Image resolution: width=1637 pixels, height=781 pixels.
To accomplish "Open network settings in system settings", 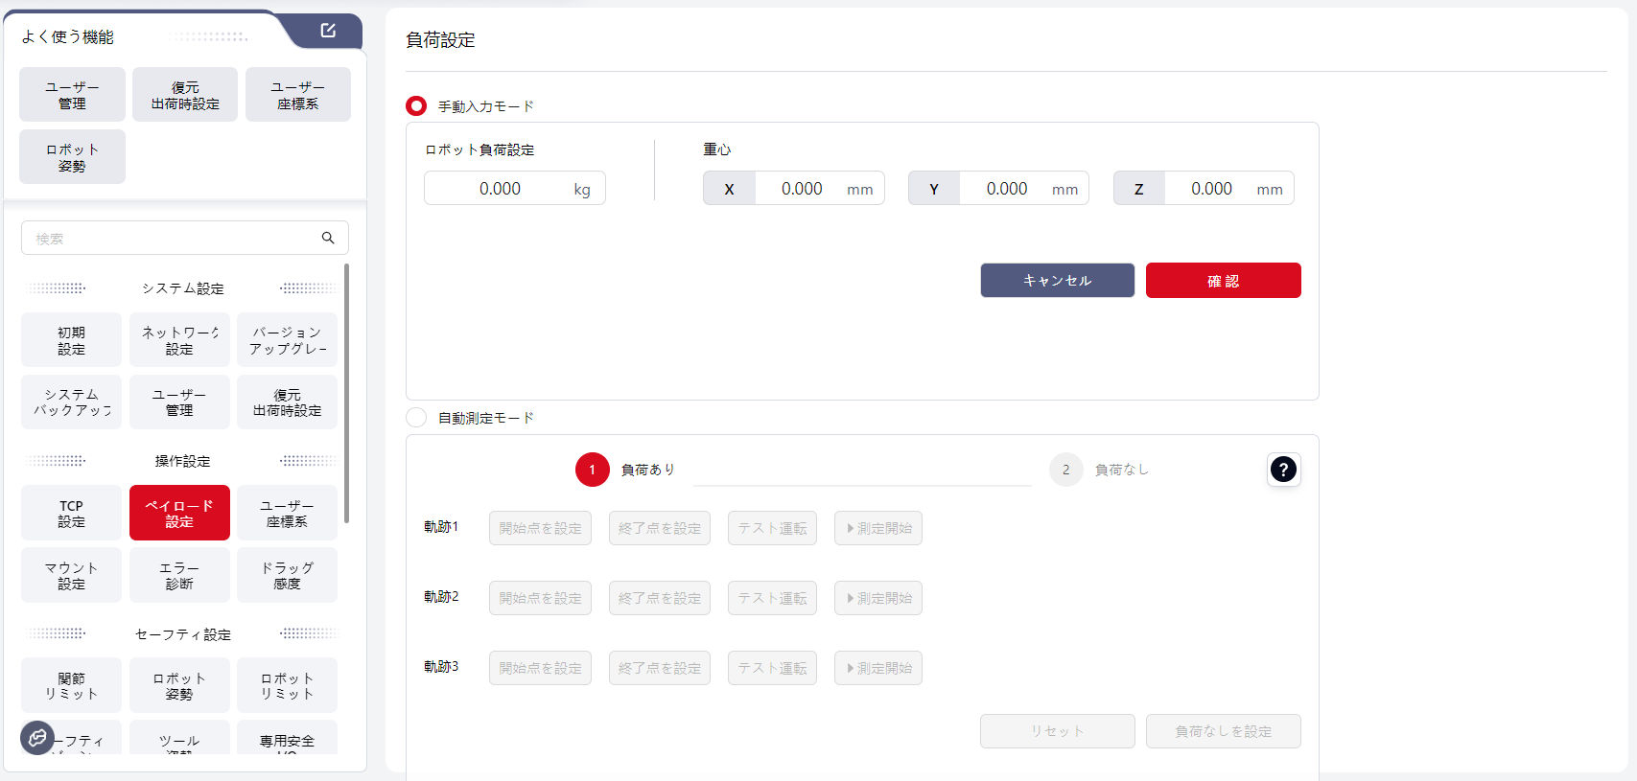I will click(179, 340).
